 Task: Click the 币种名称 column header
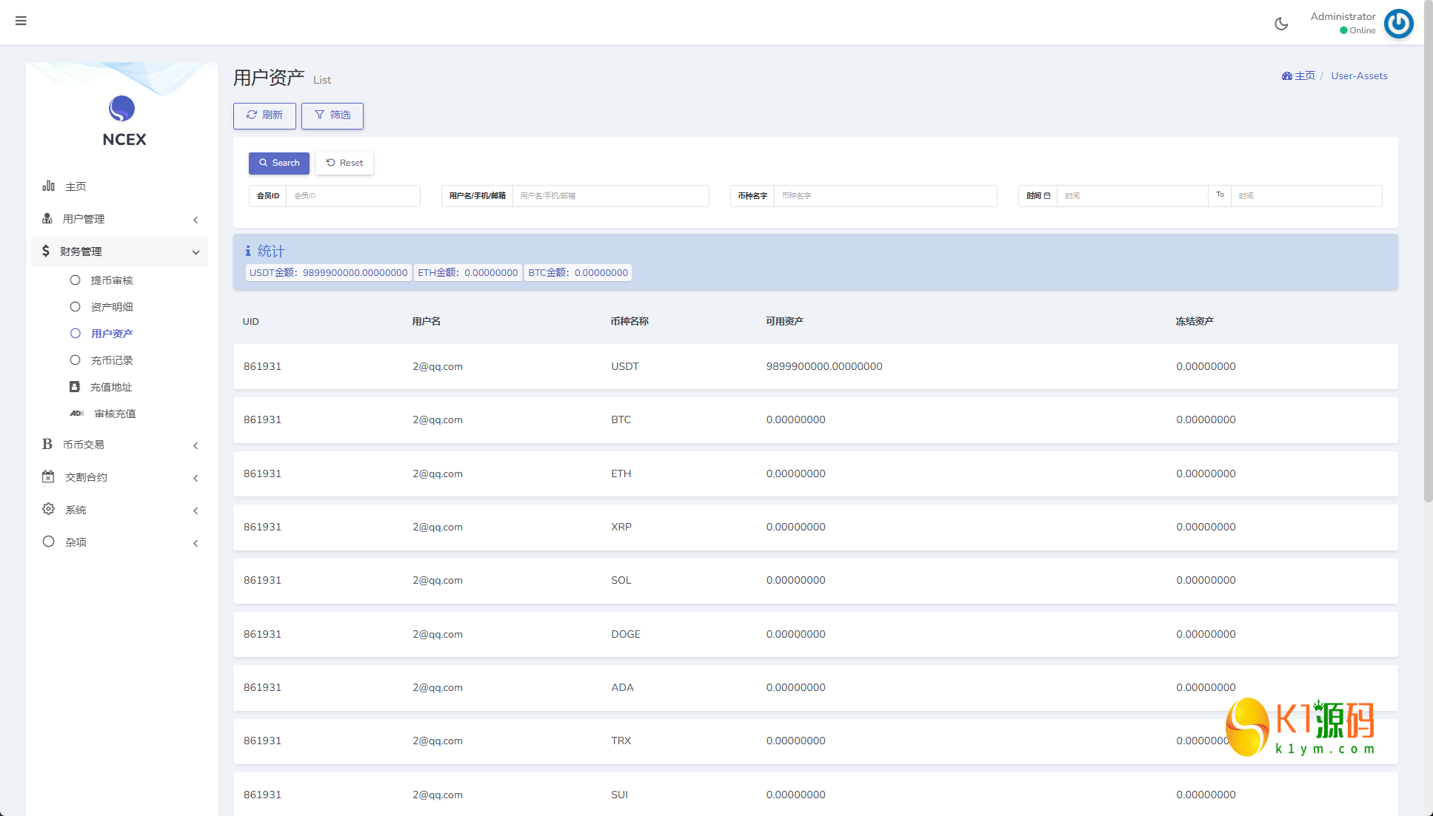coord(629,321)
